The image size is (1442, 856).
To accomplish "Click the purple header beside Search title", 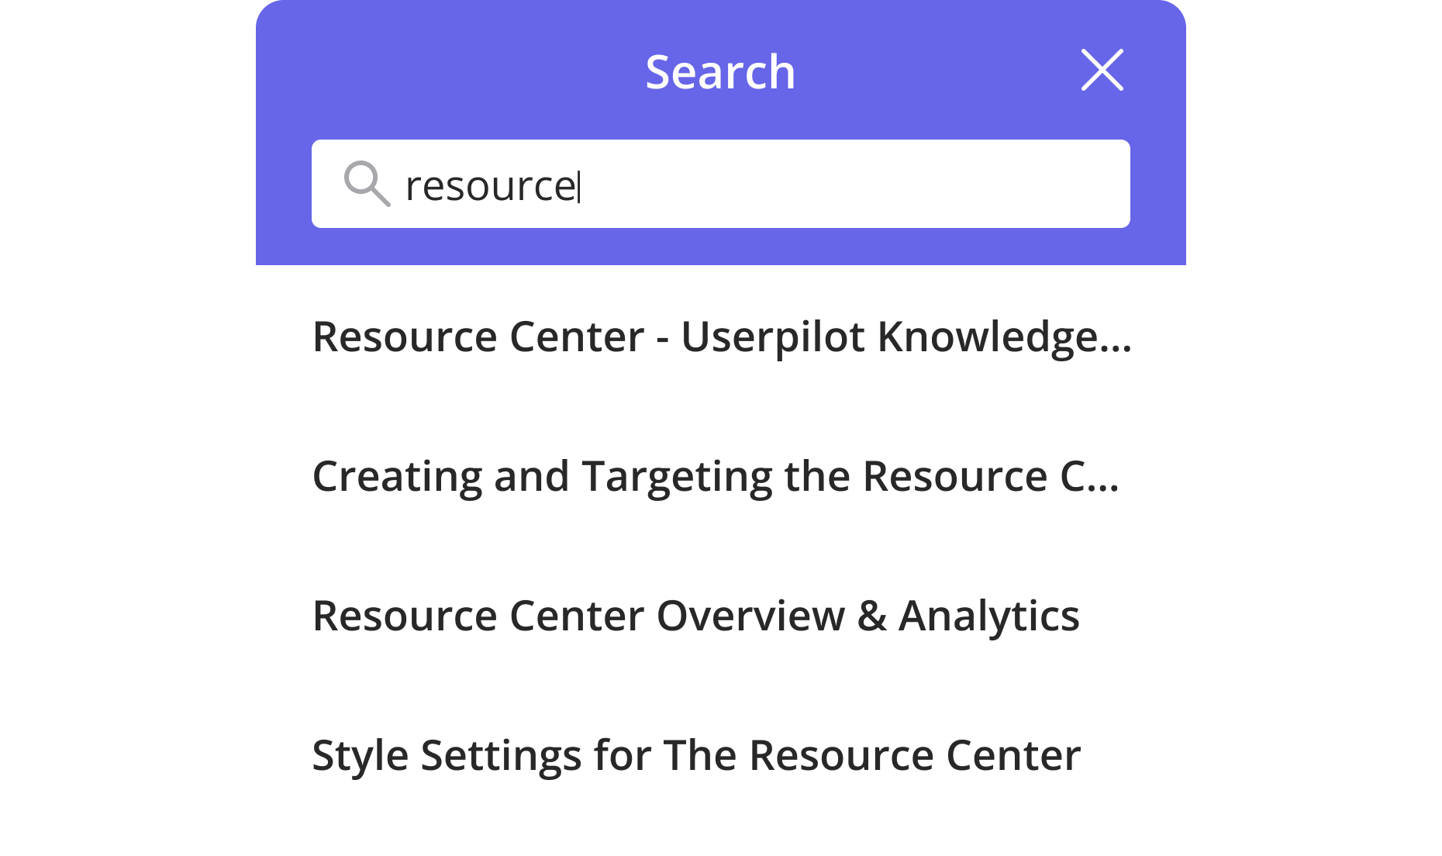I will (x=465, y=72).
